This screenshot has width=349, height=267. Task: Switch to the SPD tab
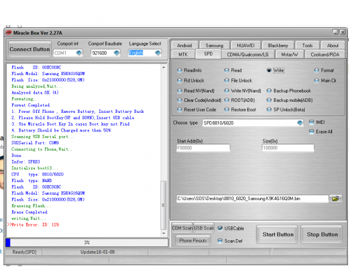(208, 54)
